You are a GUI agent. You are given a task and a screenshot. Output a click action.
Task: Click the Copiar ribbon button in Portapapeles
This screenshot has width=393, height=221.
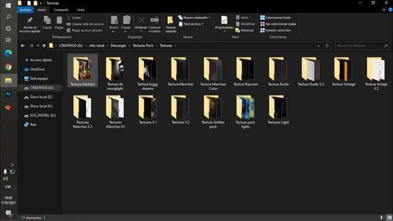[x=47, y=23]
